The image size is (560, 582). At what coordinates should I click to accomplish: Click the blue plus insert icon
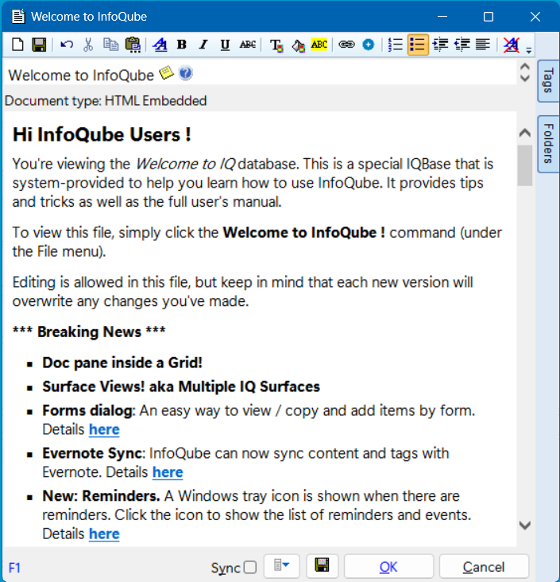(x=369, y=45)
